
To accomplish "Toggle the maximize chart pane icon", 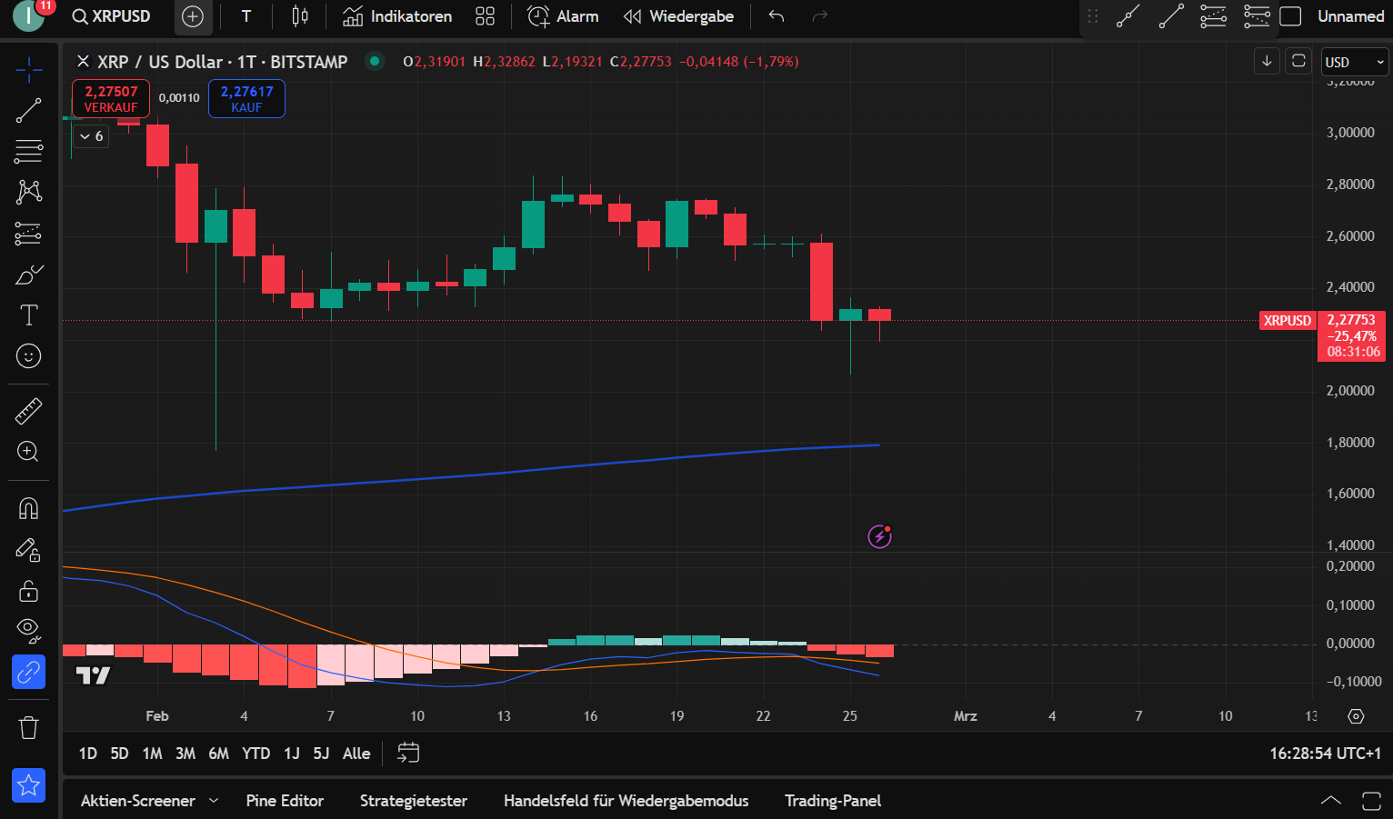I will [1298, 61].
